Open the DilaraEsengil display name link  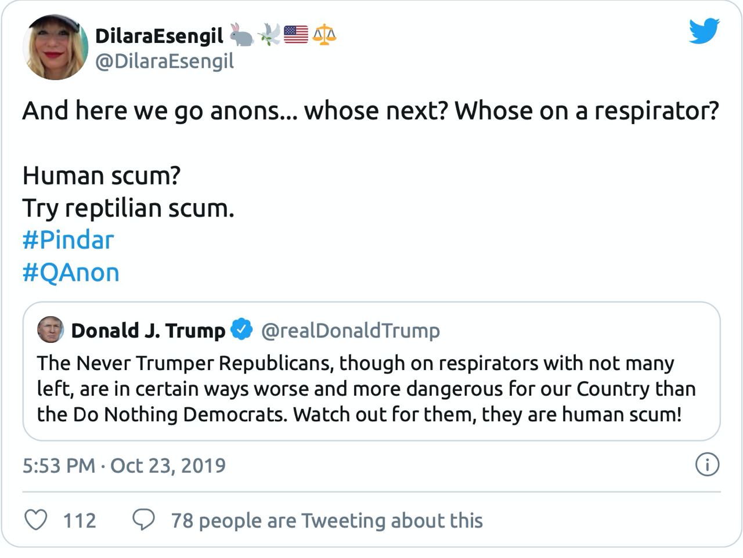(158, 36)
